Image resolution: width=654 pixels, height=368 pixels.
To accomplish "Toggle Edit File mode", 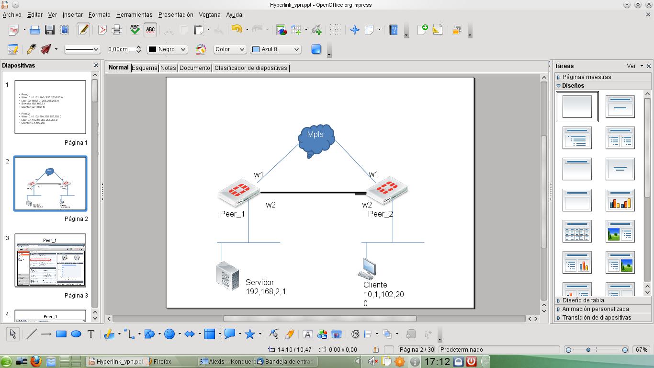I will (83, 30).
